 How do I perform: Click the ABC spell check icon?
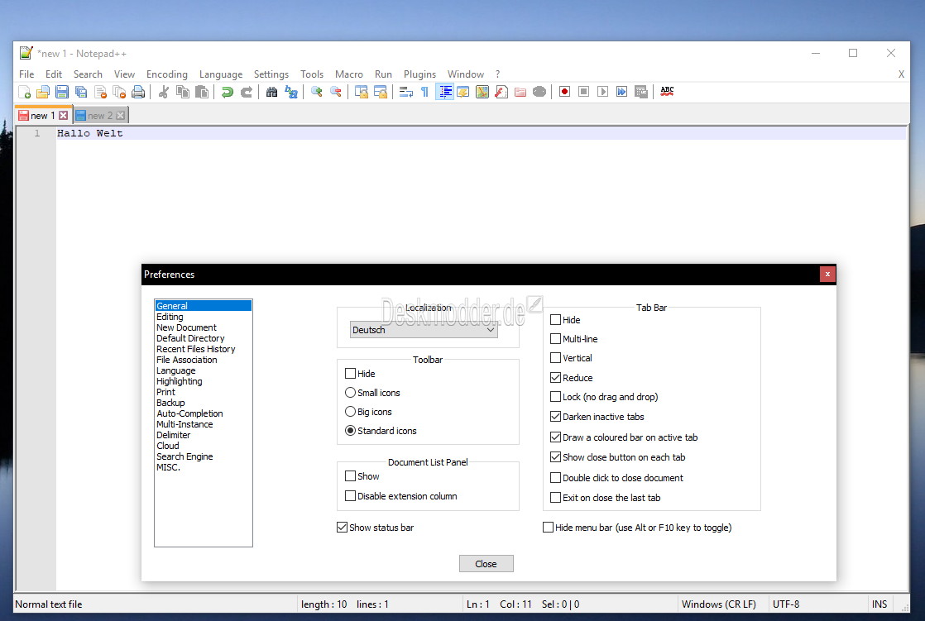[x=667, y=92]
